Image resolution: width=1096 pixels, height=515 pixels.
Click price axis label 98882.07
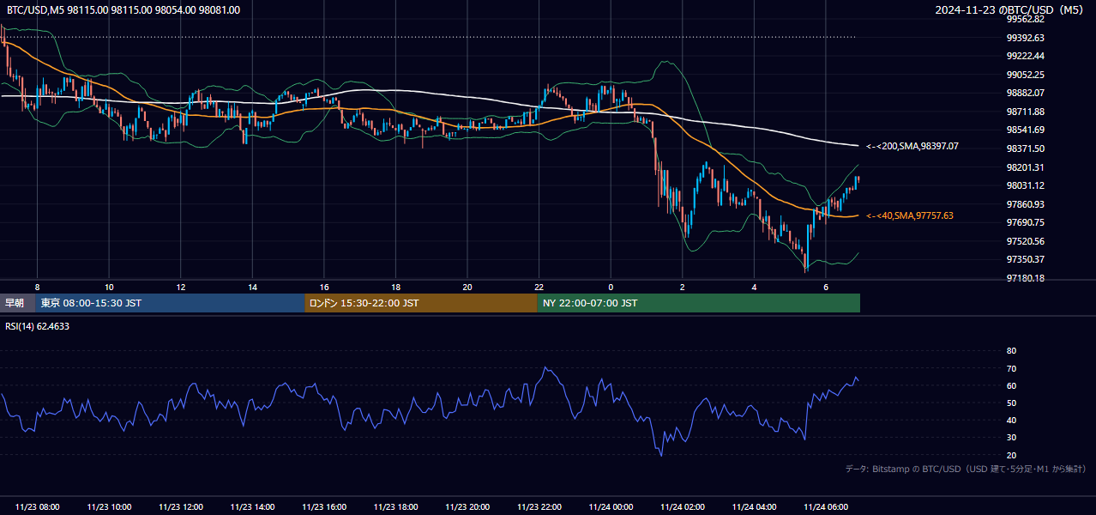1026,93
